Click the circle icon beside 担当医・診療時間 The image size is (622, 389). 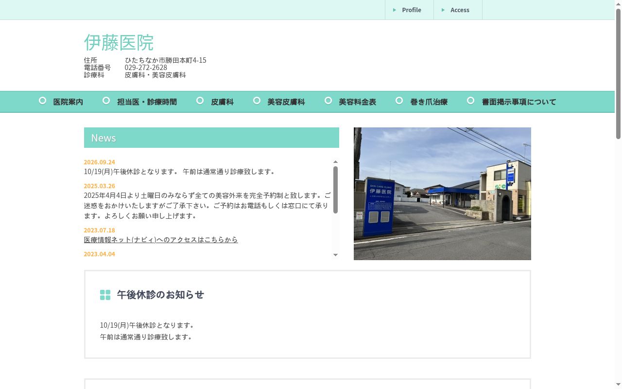point(106,101)
